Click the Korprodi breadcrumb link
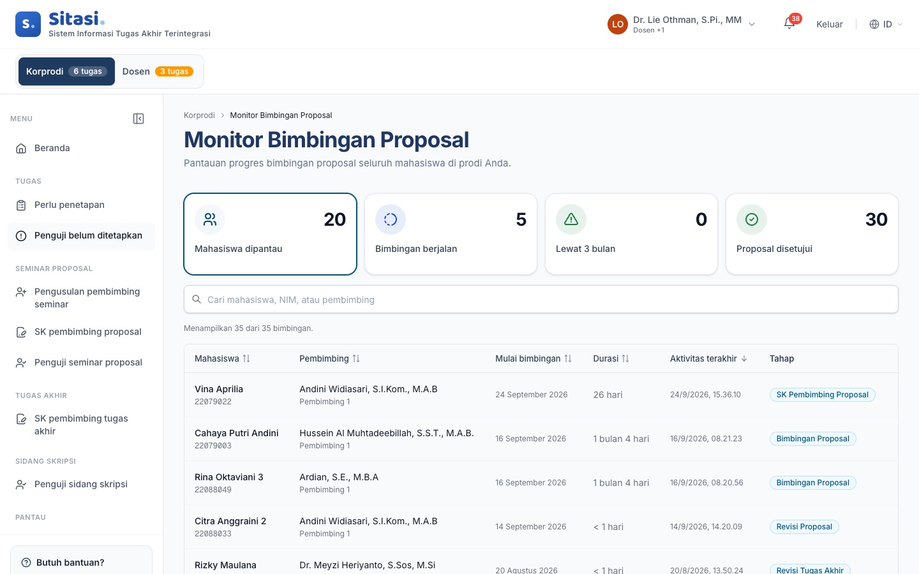 (199, 115)
